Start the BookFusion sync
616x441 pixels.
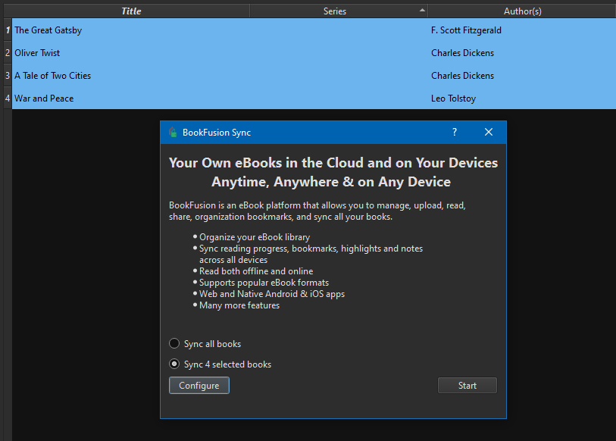pos(467,386)
